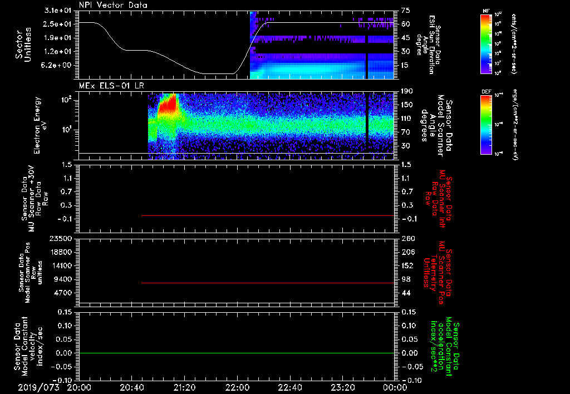
Task: Click the 'Electron Energy eV' axis title
Action: point(40,125)
